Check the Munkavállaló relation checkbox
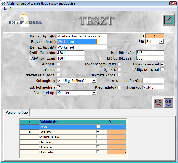Image resolution: width=178 pixels, height=163 pixels. (x=98, y=136)
